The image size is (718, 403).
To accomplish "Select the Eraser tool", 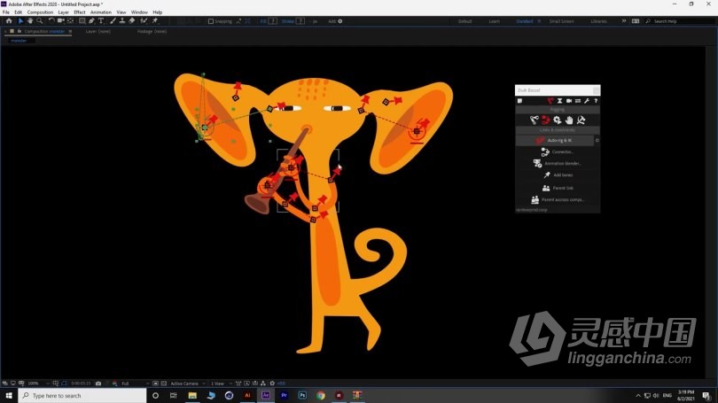I will (x=132, y=21).
